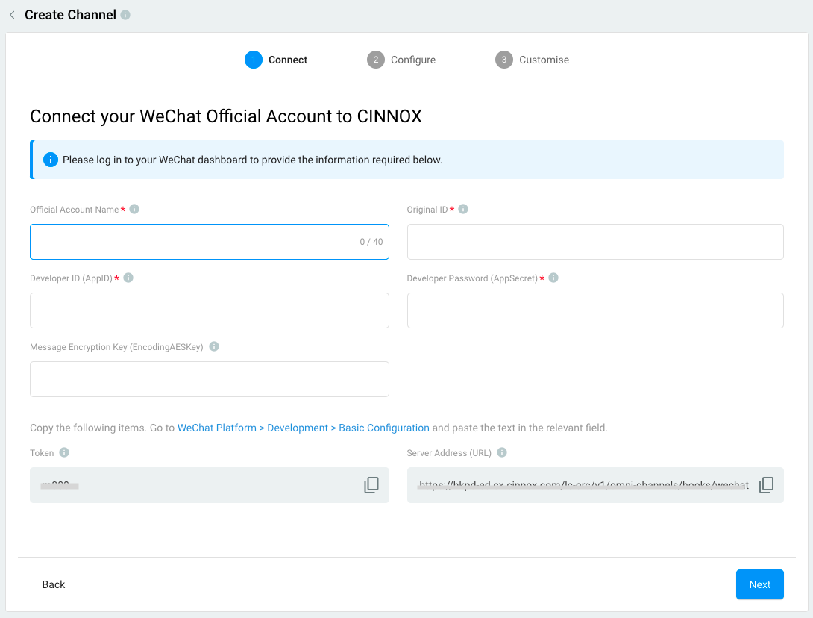This screenshot has width=813, height=618.
Task: Click the Developer Password (AppSecret) label
Action: pos(472,278)
